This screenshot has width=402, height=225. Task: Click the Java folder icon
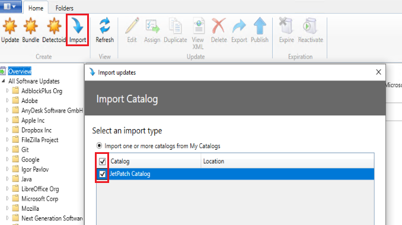coord(15,179)
